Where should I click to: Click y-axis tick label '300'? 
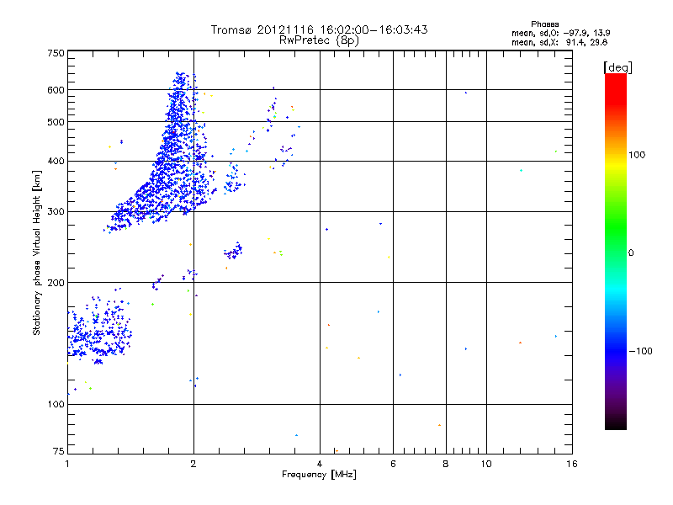click(x=56, y=212)
